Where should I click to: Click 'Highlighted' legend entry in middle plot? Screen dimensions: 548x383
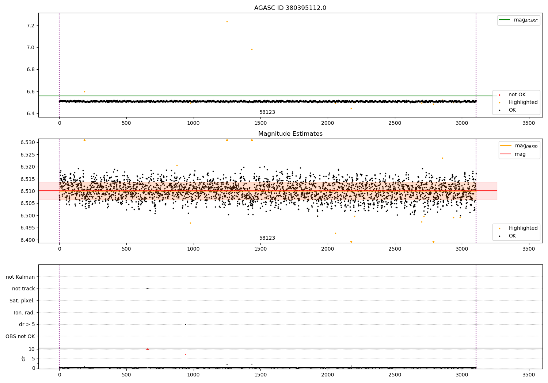(518, 228)
